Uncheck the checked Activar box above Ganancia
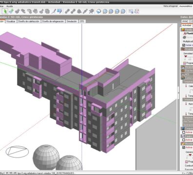Screen dimensions: 193x175 point(184,147)
